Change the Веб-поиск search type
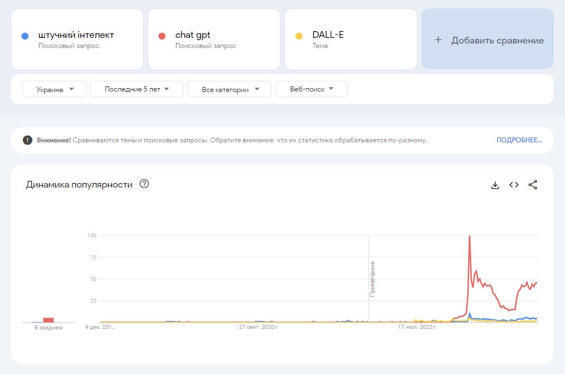The image size is (565, 374). click(312, 89)
